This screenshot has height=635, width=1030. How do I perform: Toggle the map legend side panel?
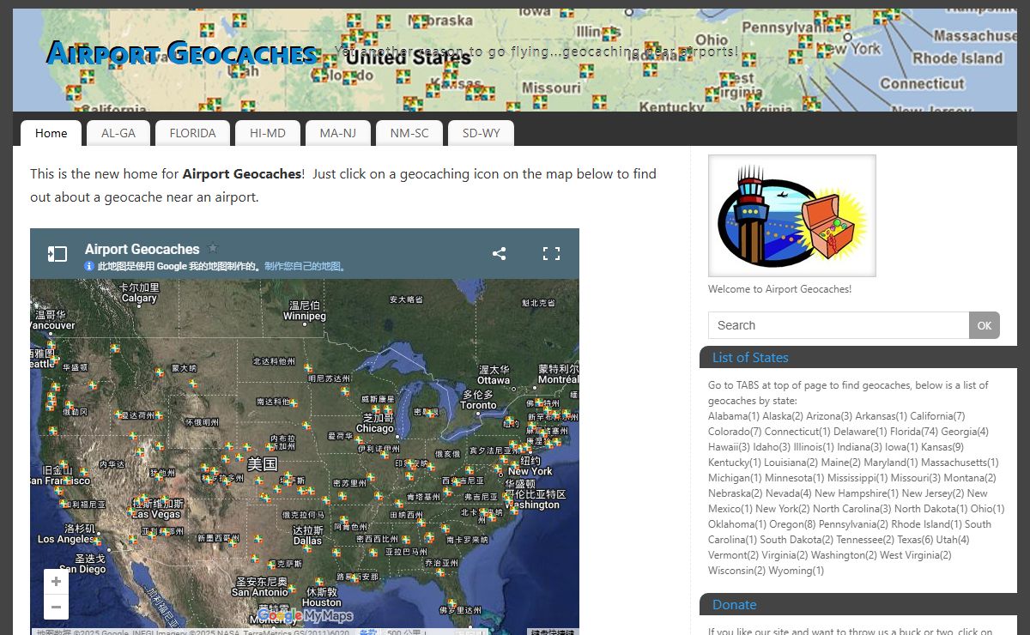pos(57,254)
